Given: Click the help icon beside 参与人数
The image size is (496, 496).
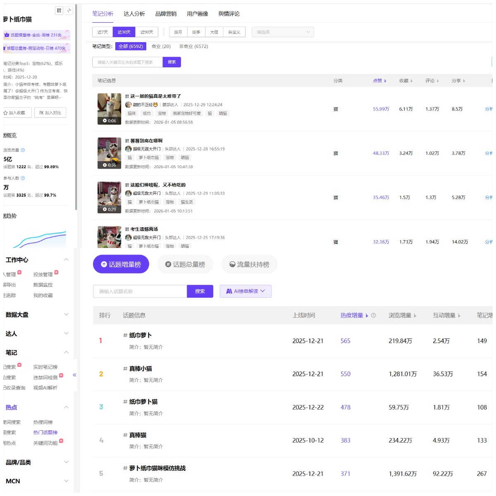Looking at the screenshot, I should [23, 178].
